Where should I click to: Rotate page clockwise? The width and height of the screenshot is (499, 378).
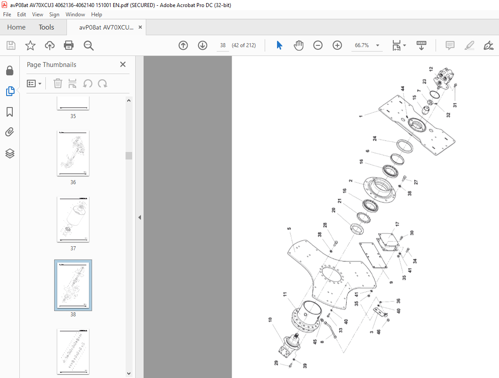click(x=103, y=84)
